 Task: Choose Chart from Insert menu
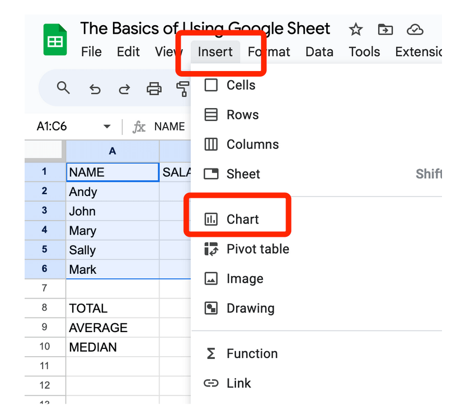pyautogui.click(x=242, y=219)
